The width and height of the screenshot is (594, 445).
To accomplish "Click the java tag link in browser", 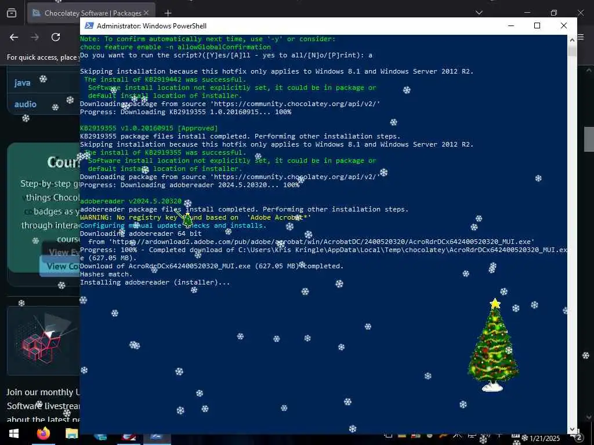I will click(x=23, y=83).
